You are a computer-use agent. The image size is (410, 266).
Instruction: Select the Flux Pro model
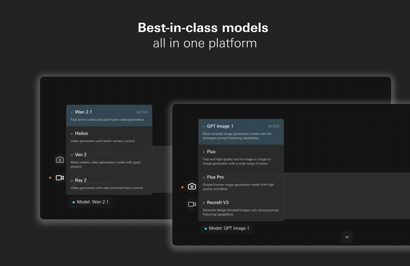pyautogui.click(x=241, y=183)
